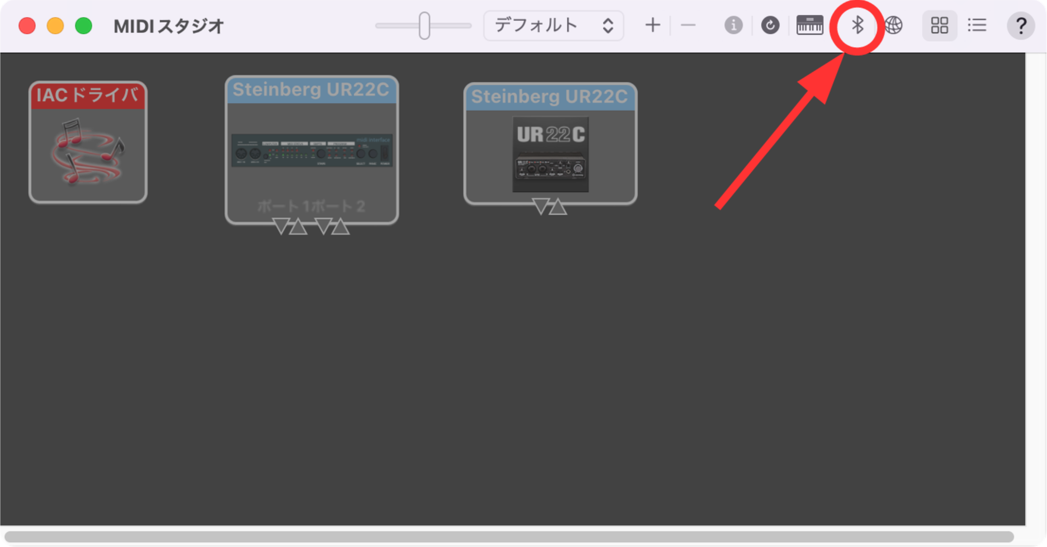Viewport: 1047px width, 547px height.
Task: Add a new device with plus icon
Action: (652, 25)
